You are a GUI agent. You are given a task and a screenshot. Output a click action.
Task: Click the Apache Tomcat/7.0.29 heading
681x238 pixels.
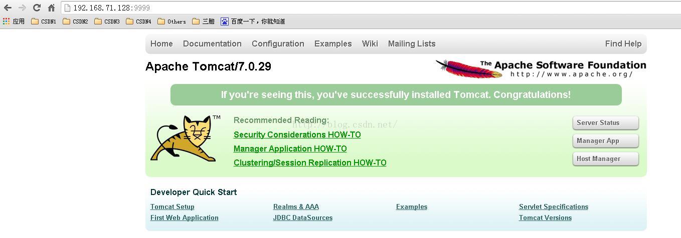[208, 66]
